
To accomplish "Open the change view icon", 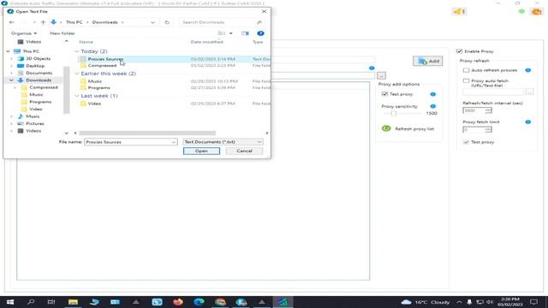I will 222,33.
